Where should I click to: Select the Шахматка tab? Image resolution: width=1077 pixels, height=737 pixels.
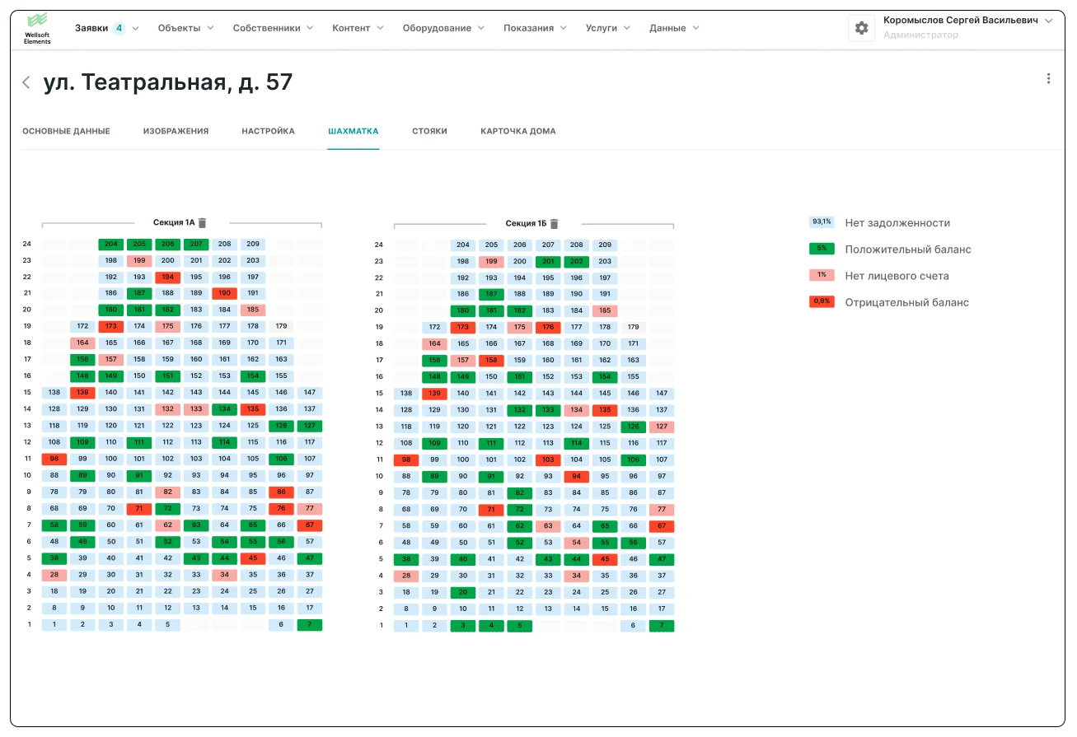pyautogui.click(x=354, y=131)
